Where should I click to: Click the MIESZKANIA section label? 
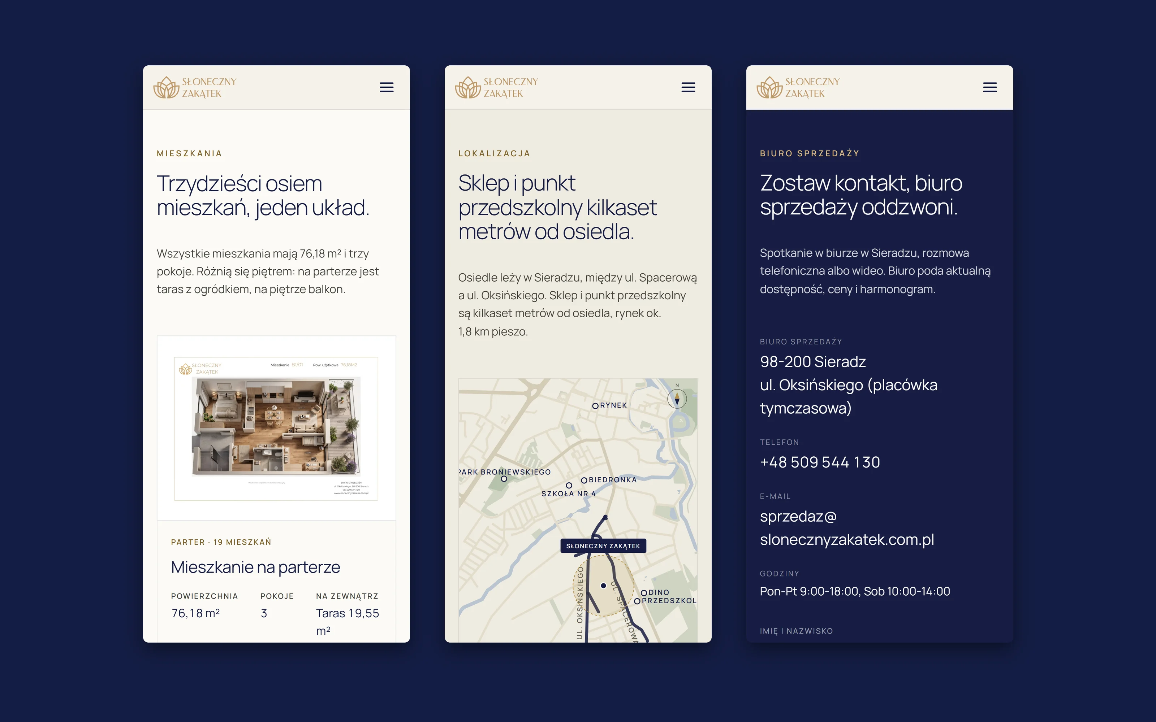[190, 153]
